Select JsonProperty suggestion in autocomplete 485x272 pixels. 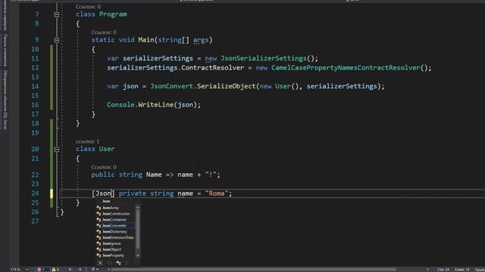click(x=113, y=255)
